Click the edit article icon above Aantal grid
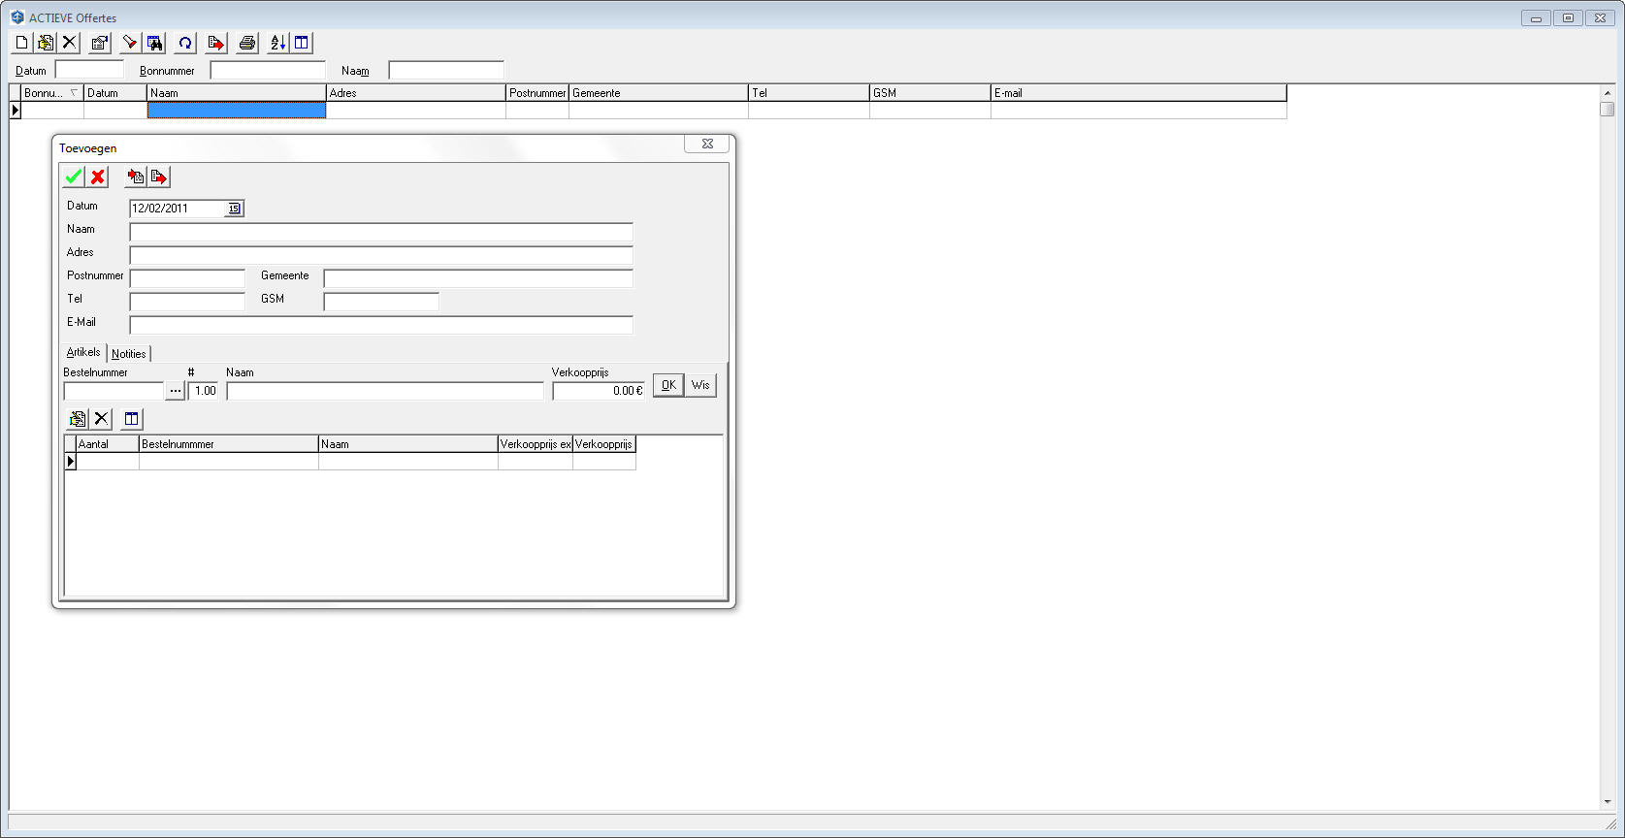1625x838 pixels. [x=78, y=419]
